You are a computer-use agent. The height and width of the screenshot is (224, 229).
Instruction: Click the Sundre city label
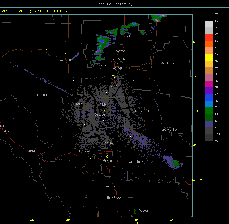pyautogui.click(x=78, y=104)
